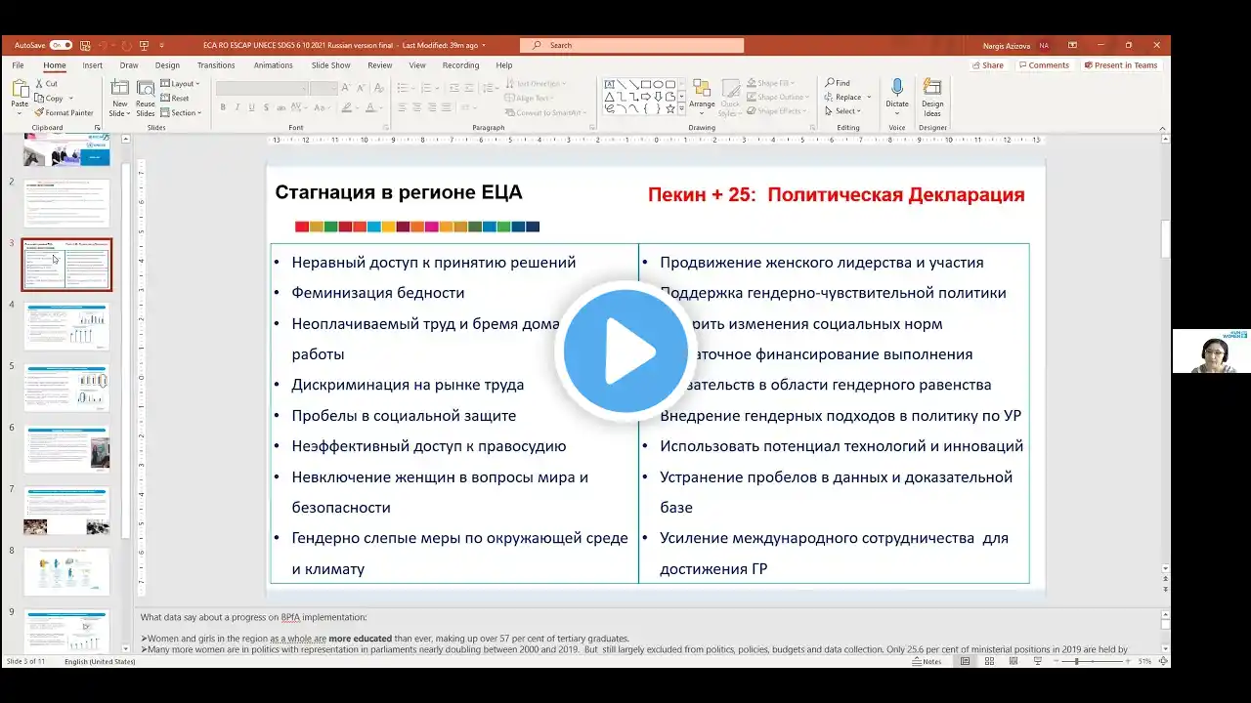This screenshot has height=703, width=1251.
Task: Toggle the Notes pane from the status bar
Action: point(927,661)
